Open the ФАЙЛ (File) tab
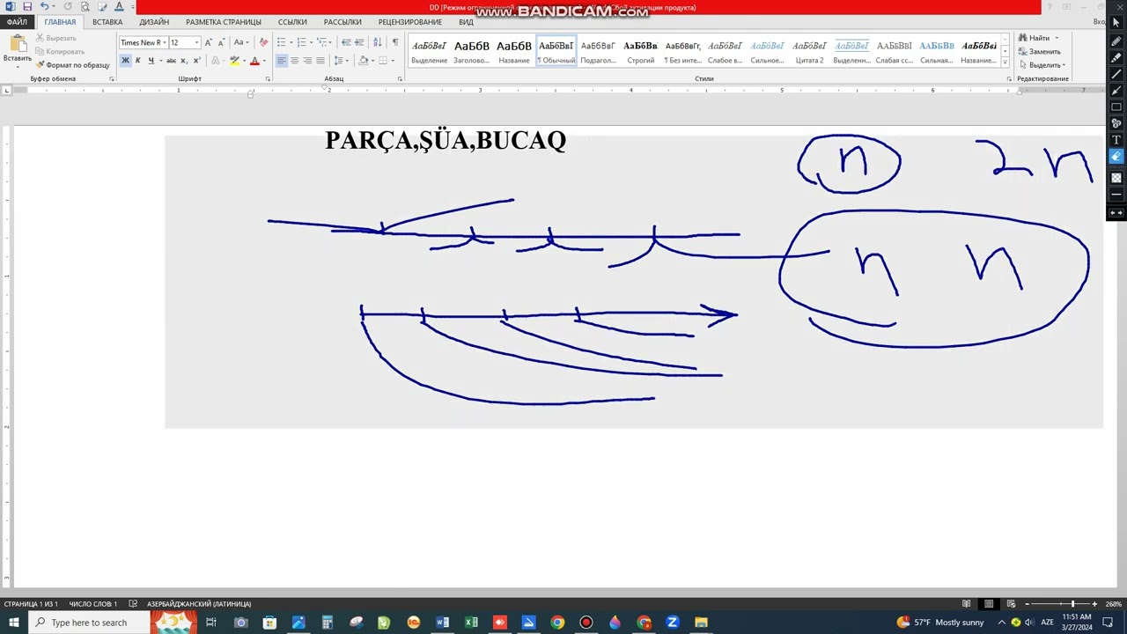Screen dimensions: 1127x634 point(17,22)
